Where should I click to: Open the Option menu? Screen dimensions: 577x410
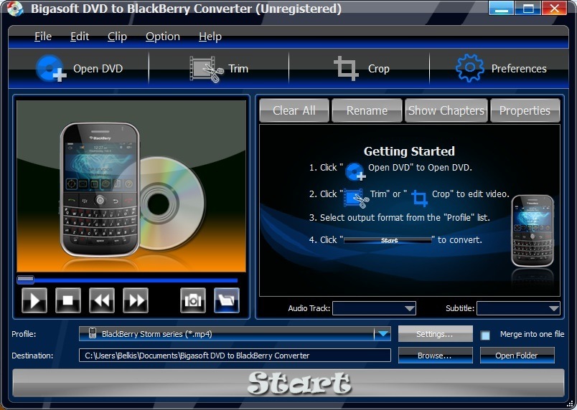[x=163, y=37]
